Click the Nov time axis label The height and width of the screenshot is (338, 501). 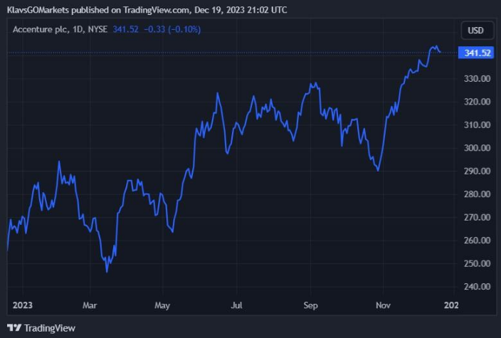click(x=383, y=305)
